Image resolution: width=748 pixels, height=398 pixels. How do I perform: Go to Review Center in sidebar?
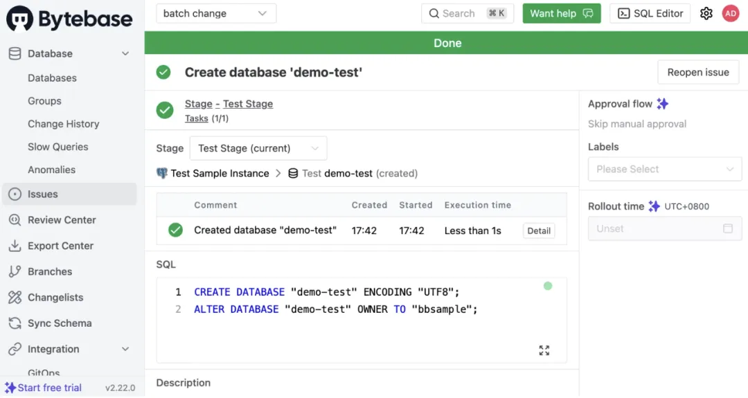pyautogui.click(x=62, y=220)
